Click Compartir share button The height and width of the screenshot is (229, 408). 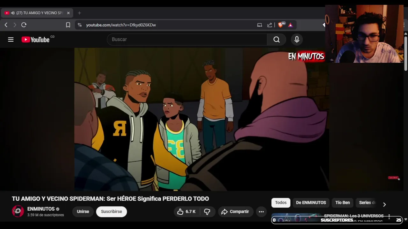click(236, 212)
